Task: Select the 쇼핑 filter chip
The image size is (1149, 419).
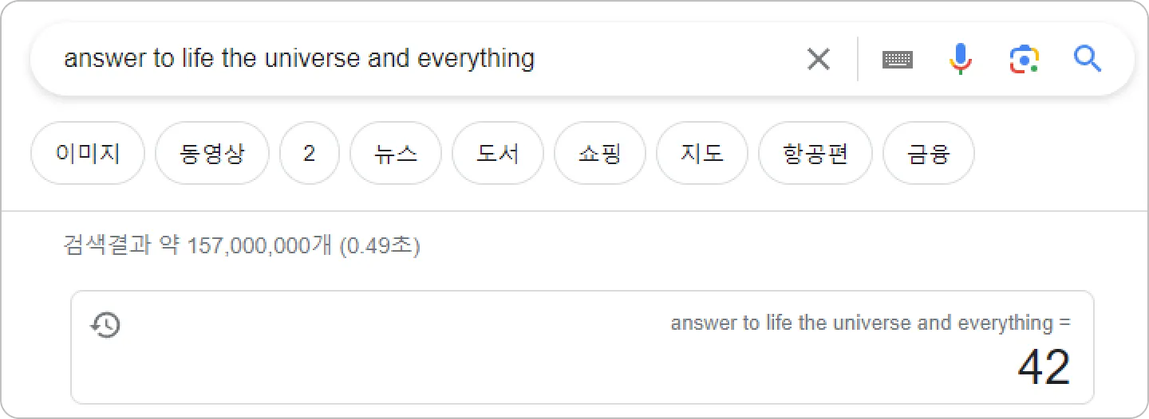Action: [x=600, y=153]
